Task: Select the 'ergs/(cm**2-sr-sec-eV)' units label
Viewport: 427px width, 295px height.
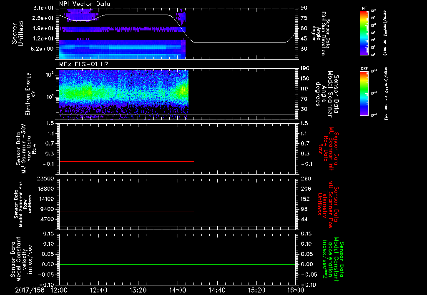Action: [x=386, y=93]
